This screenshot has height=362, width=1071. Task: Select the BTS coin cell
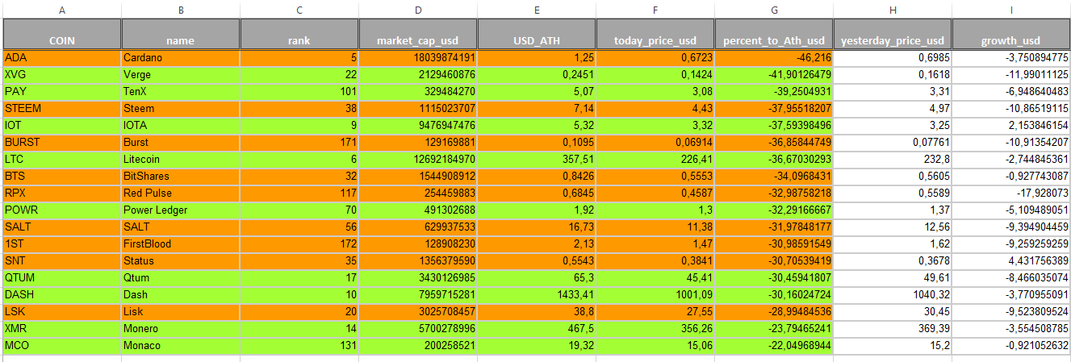(62, 177)
